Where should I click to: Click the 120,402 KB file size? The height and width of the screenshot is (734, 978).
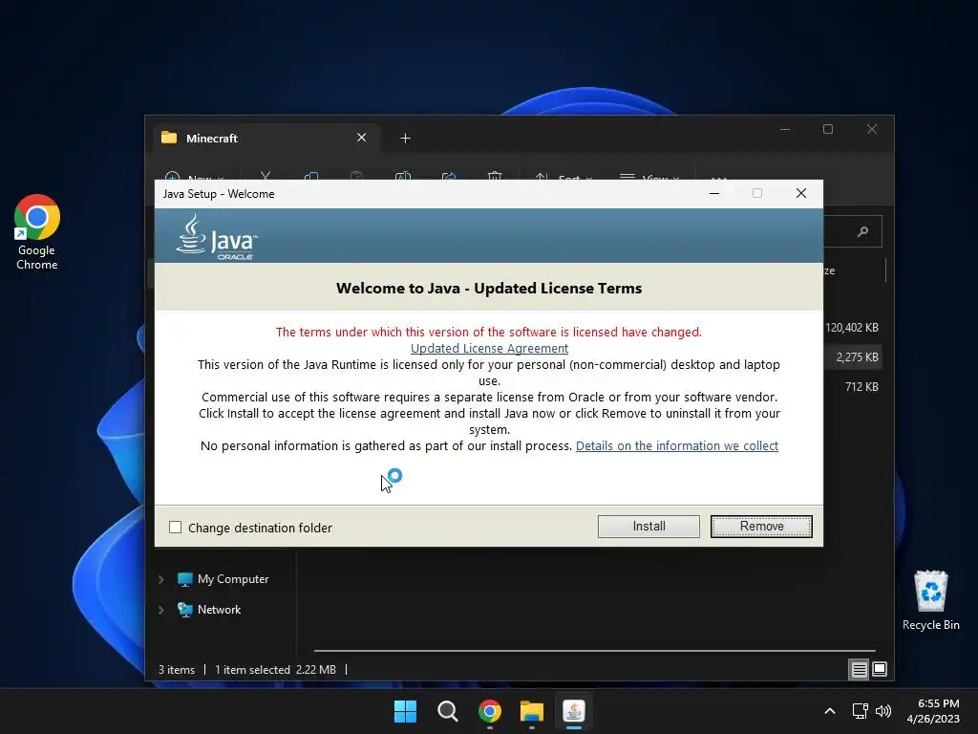tap(851, 328)
